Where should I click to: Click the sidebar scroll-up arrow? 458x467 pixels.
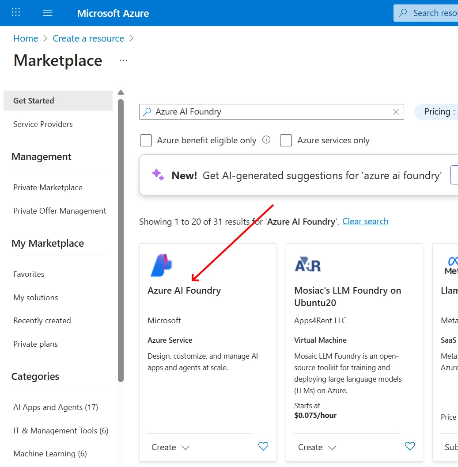pyautogui.click(x=121, y=92)
